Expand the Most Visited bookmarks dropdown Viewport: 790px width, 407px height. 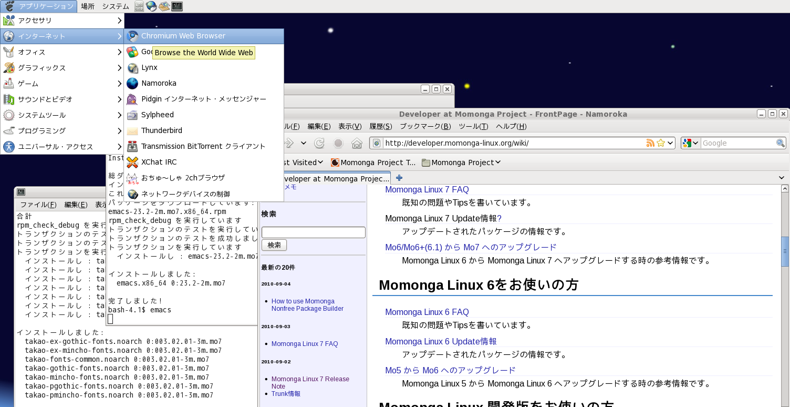tap(320, 162)
